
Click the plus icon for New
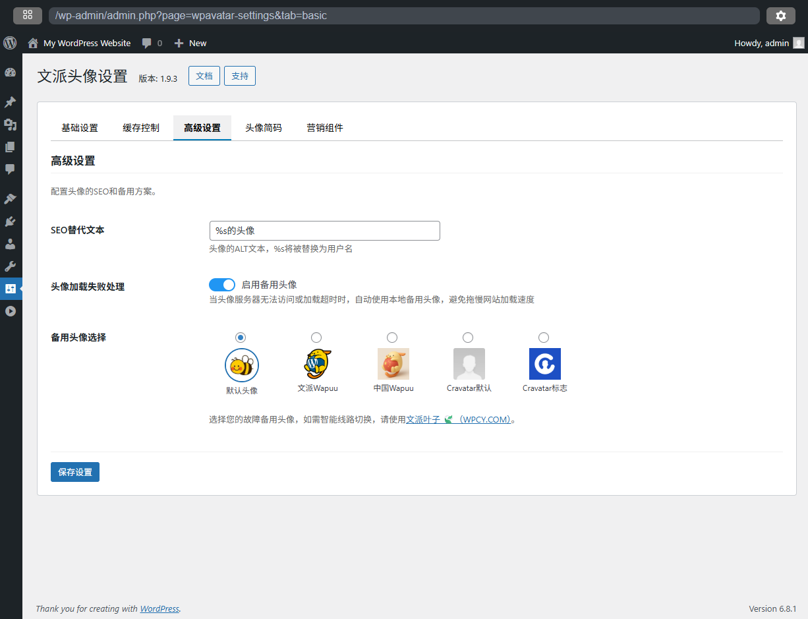pos(179,43)
